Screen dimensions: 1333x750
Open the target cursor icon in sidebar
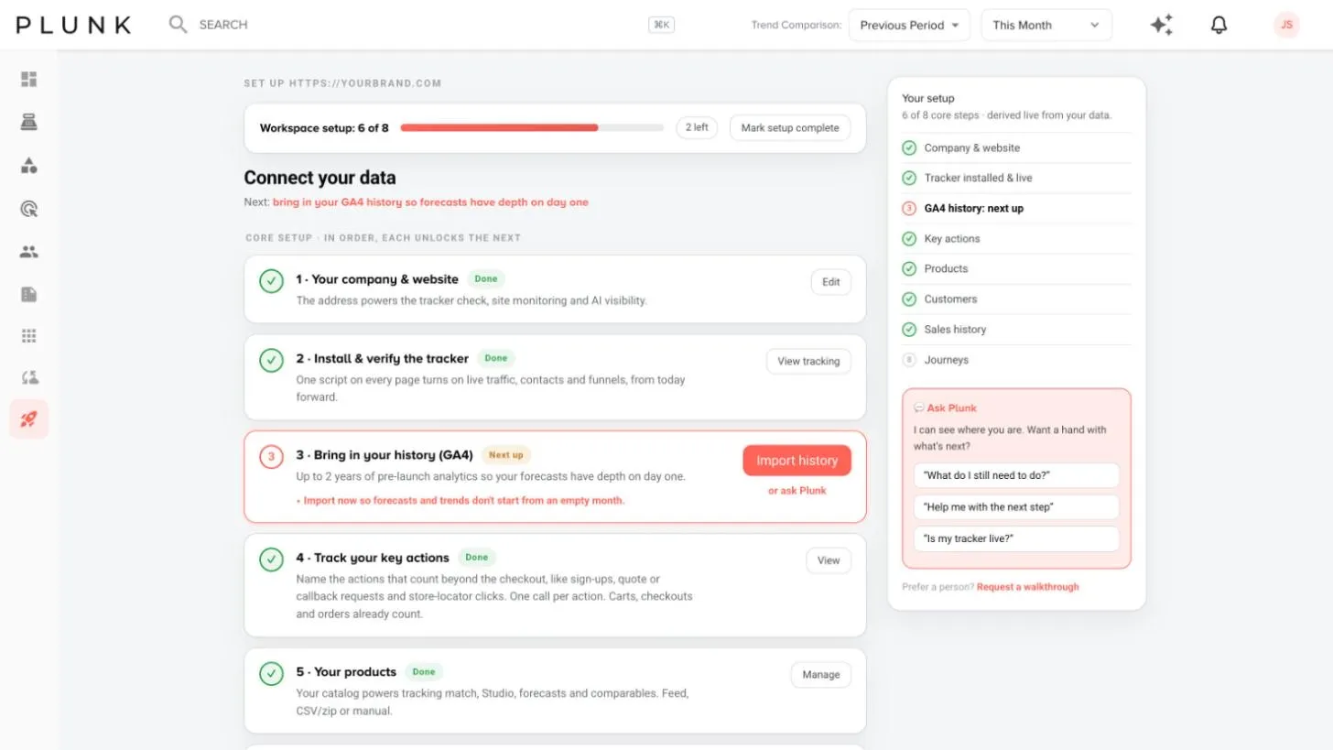click(29, 209)
